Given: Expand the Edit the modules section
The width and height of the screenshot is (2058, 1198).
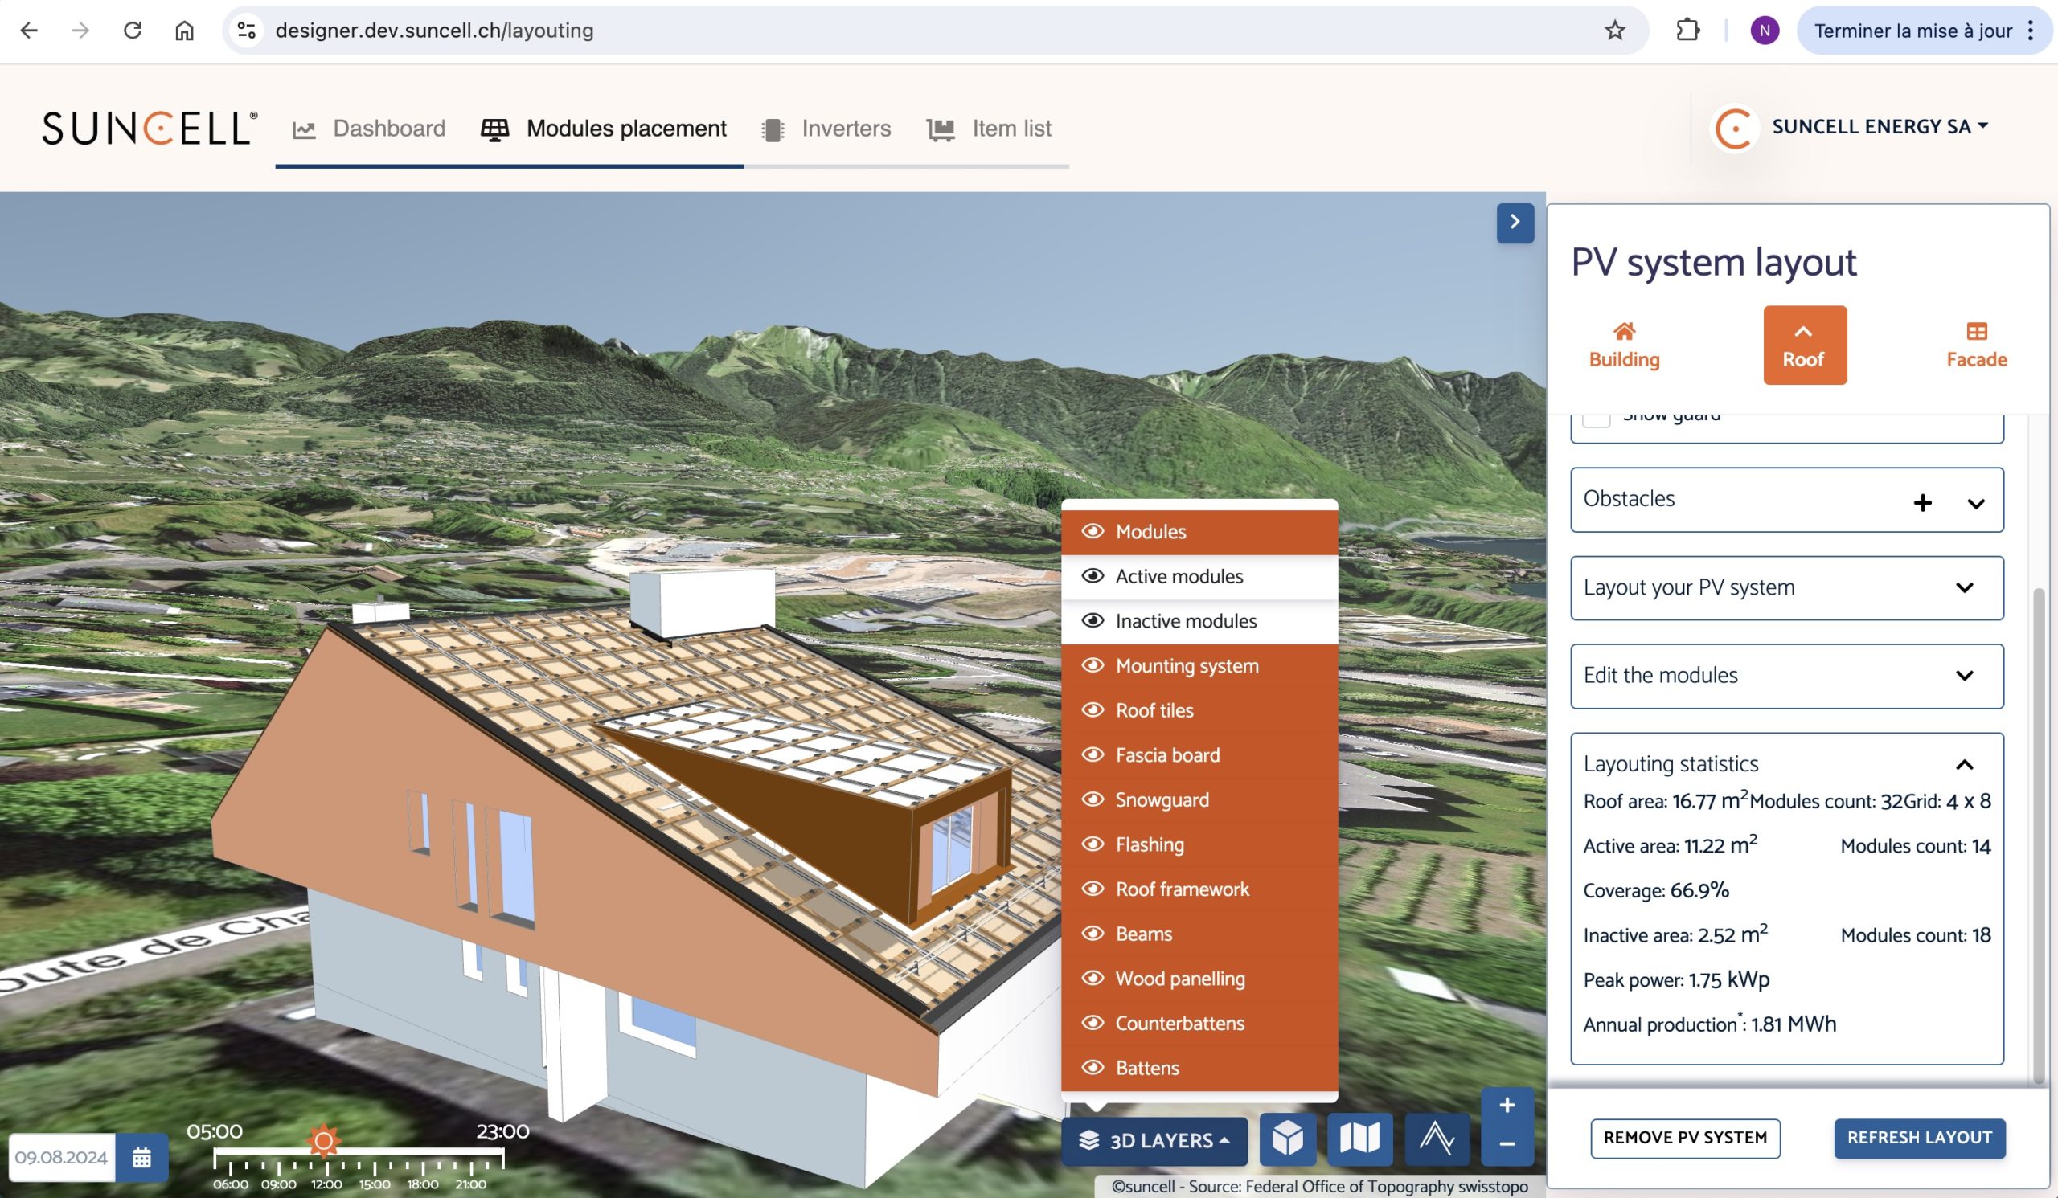Looking at the screenshot, I should (x=1964, y=676).
